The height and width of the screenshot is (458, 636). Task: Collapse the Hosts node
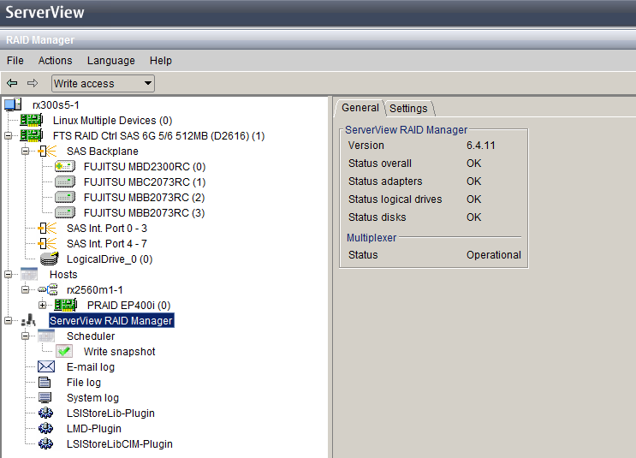click(x=8, y=274)
